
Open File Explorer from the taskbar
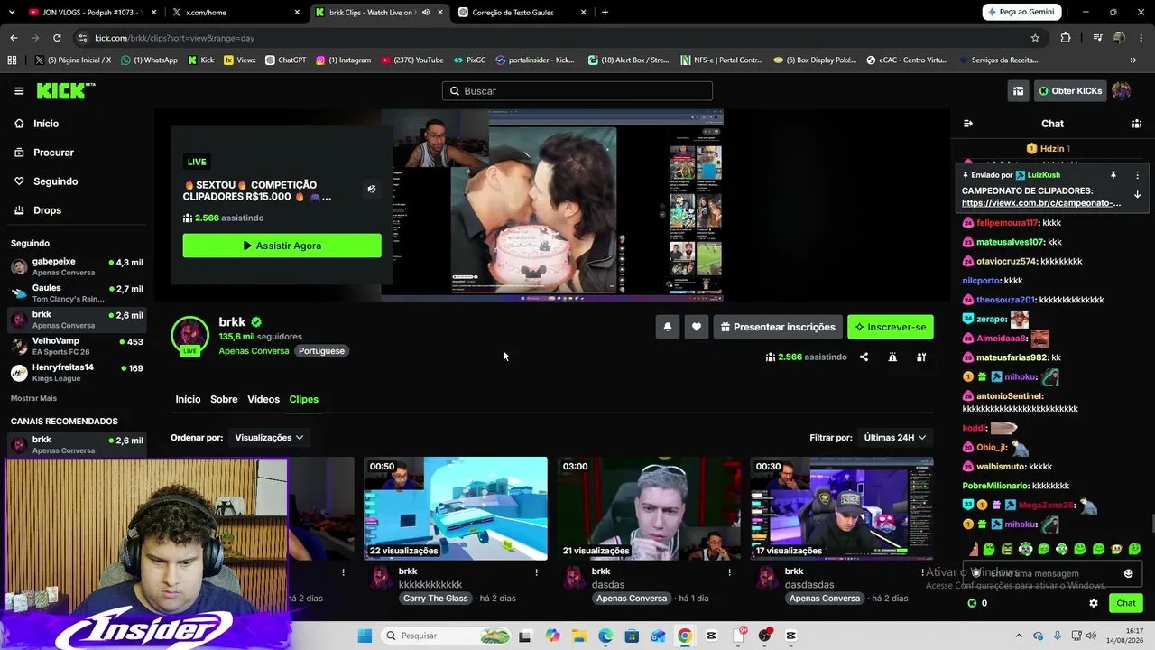[578, 636]
